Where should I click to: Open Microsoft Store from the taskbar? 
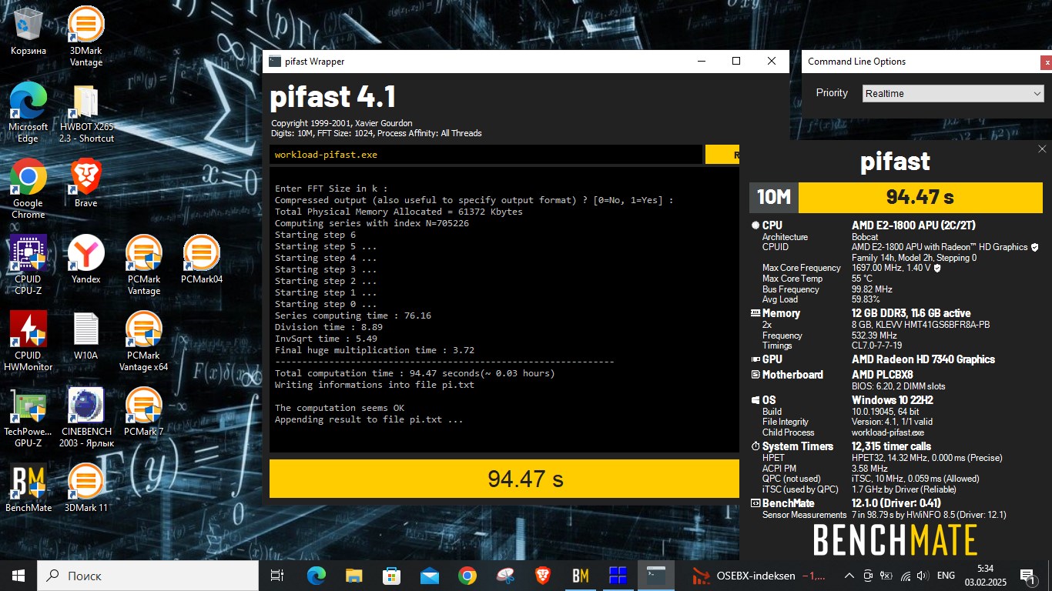click(391, 575)
